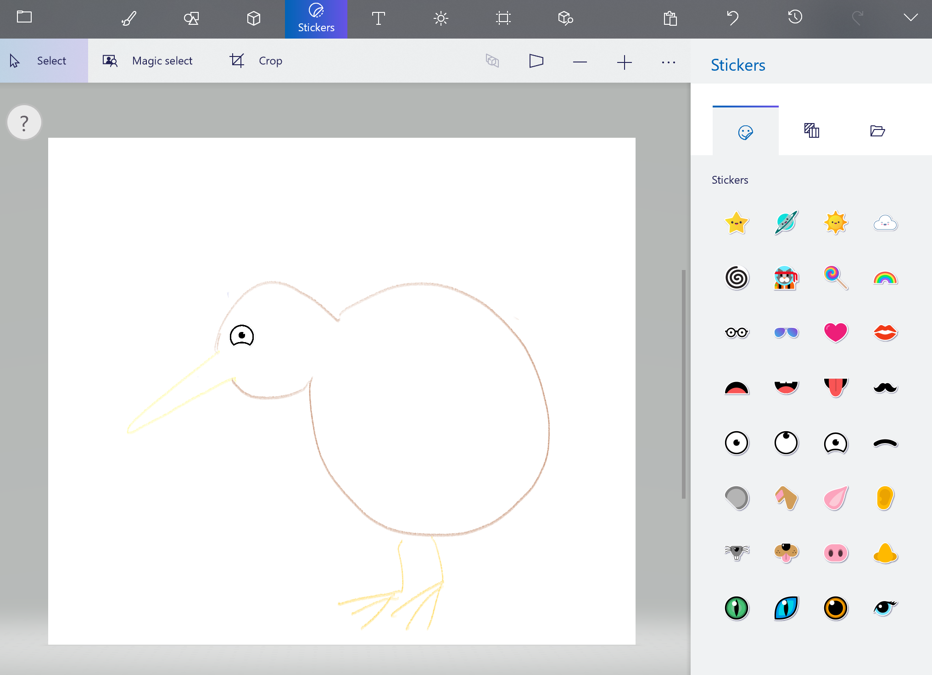
Task: Open the 3D library icon
Action: (x=565, y=18)
